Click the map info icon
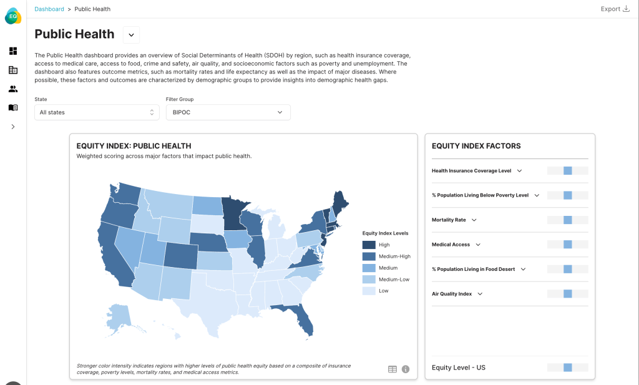The height and width of the screenshot is (385, 639). [406, 369]
